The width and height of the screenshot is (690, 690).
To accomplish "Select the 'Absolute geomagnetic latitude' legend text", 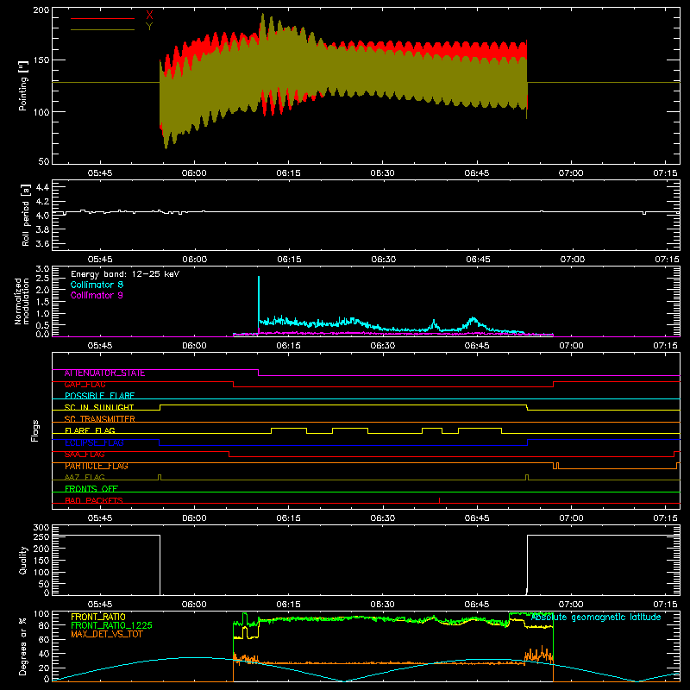I will point(596,617).
